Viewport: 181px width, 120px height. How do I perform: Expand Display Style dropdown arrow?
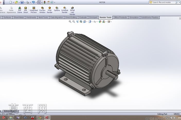[x=92, y=22]
